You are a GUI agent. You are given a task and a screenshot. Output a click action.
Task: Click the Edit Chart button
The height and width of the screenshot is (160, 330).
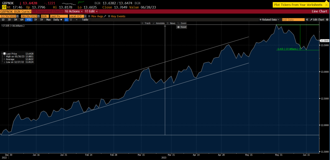(x=317, y=20)
